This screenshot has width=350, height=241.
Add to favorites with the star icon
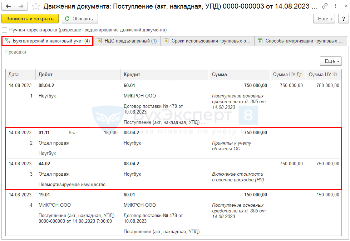(x=36, y=6)
